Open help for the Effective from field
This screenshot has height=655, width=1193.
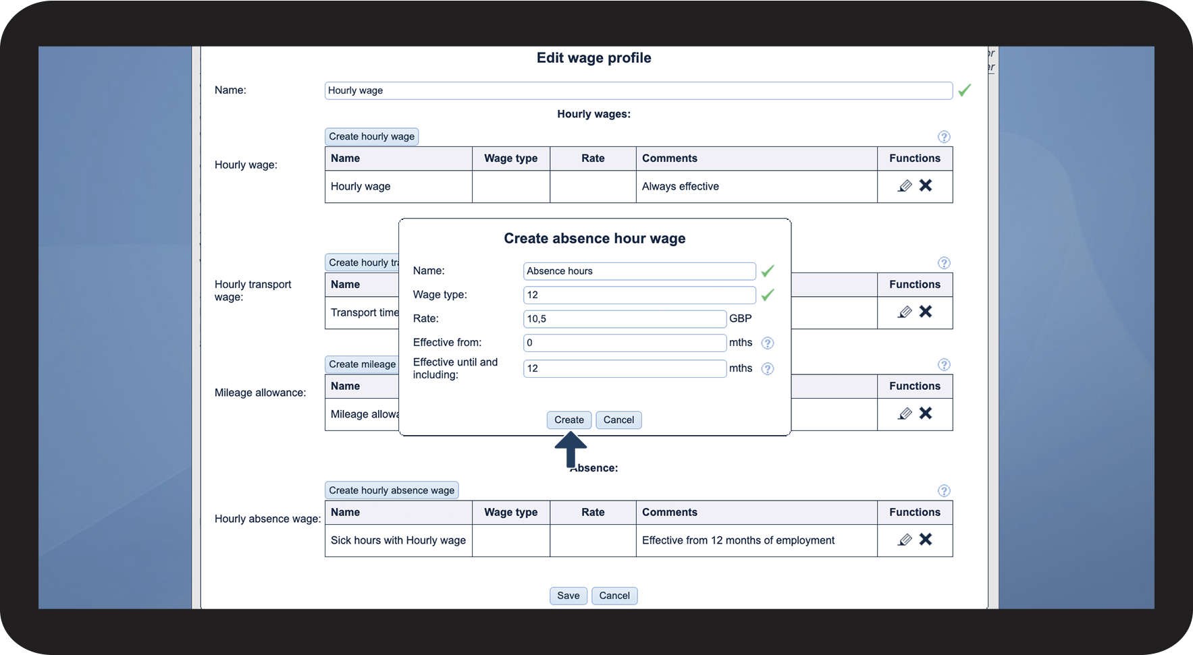768,343
